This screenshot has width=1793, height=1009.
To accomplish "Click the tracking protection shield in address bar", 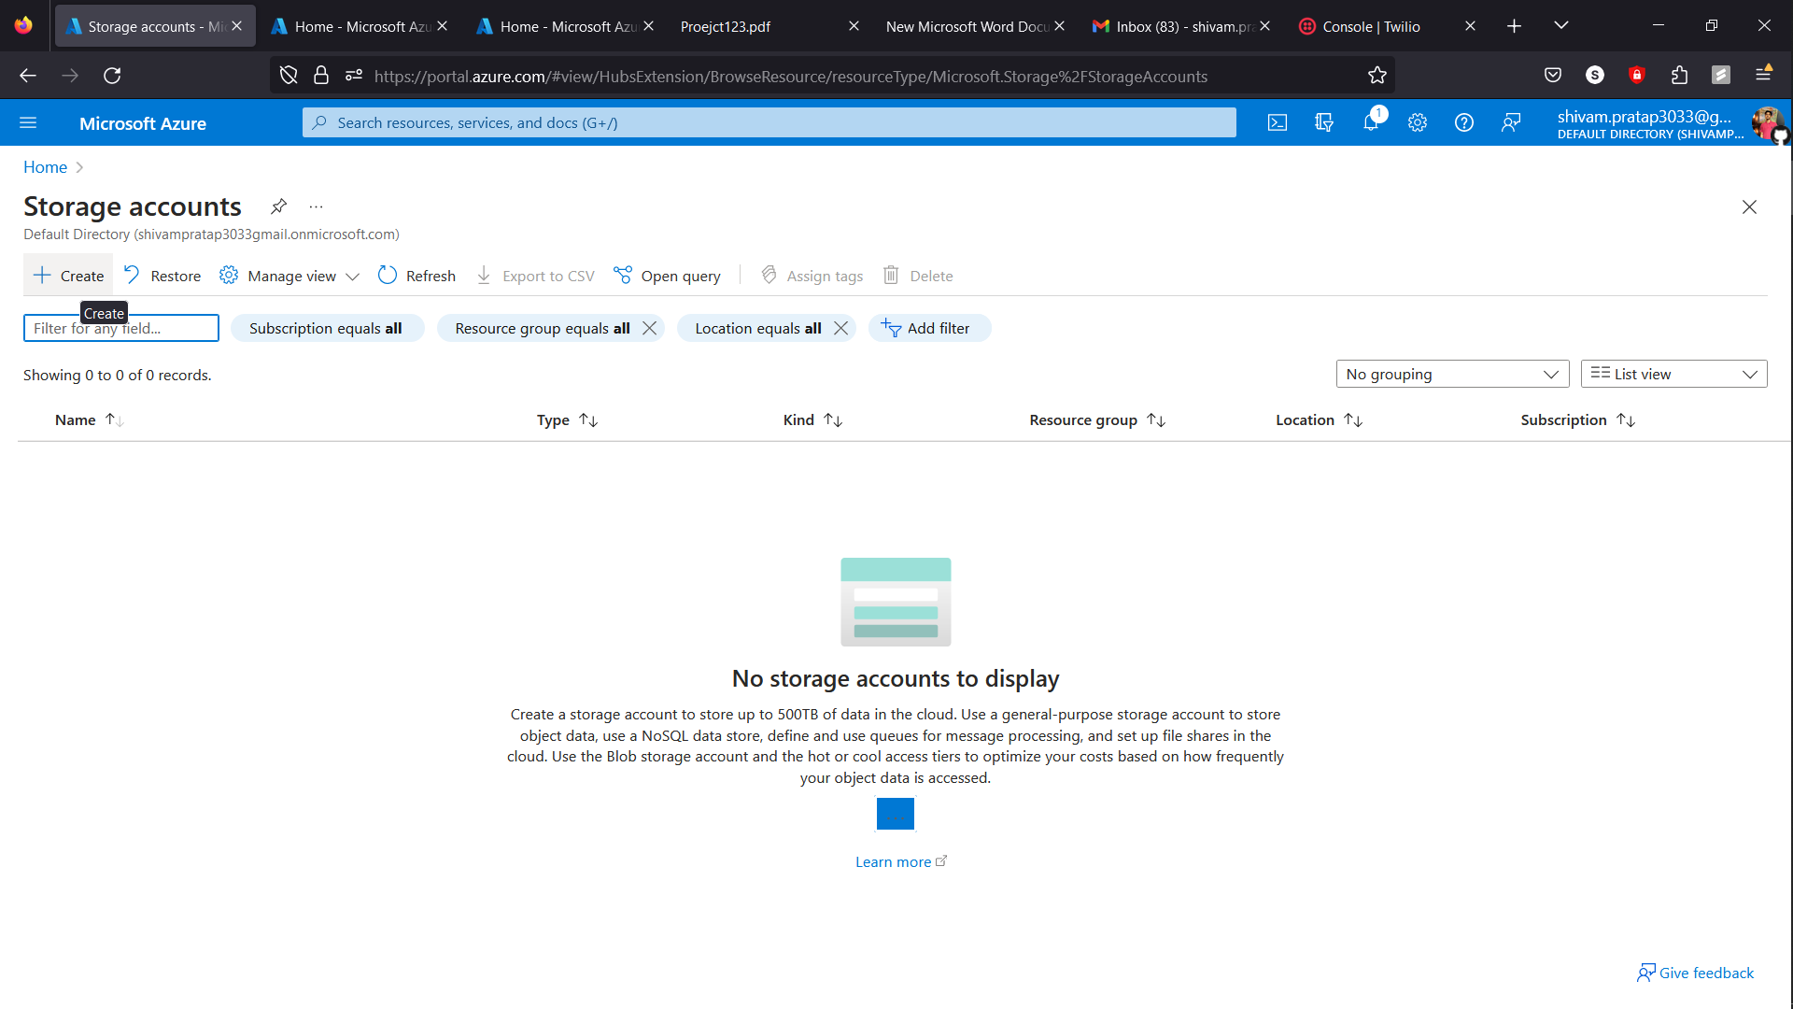I will [x=288, y=76].
